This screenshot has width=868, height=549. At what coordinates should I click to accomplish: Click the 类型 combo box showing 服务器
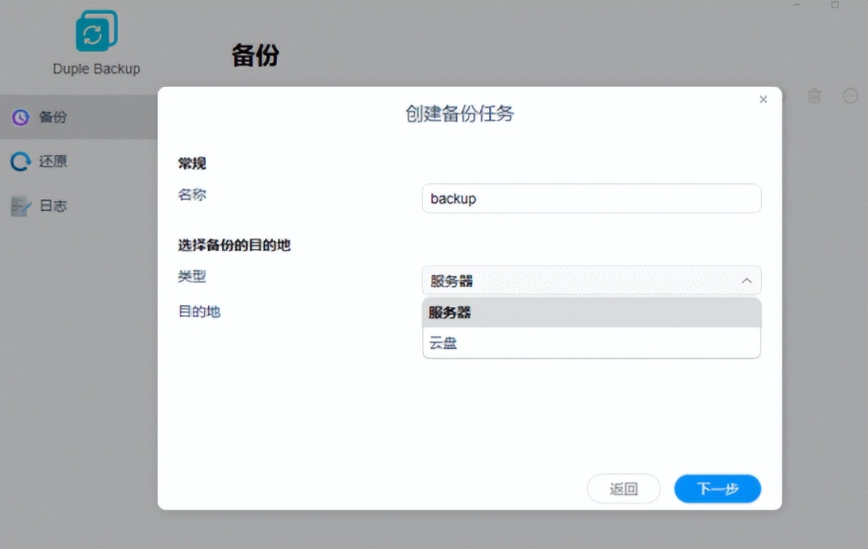tap(592, 281)
